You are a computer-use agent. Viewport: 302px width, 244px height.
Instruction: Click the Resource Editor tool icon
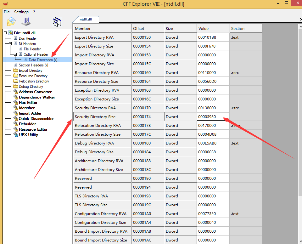[x=16, y=129]
